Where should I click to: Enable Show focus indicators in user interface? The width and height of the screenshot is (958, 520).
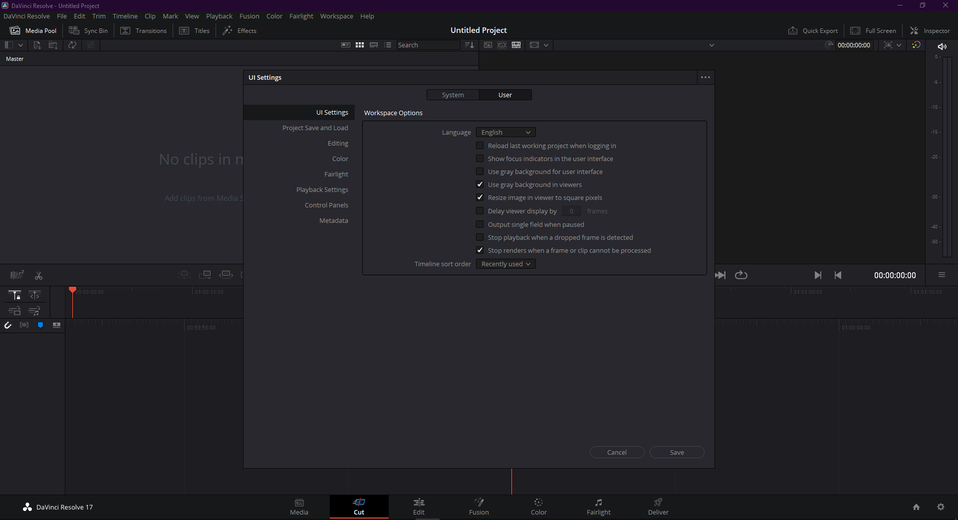click(x=480, y=159)
